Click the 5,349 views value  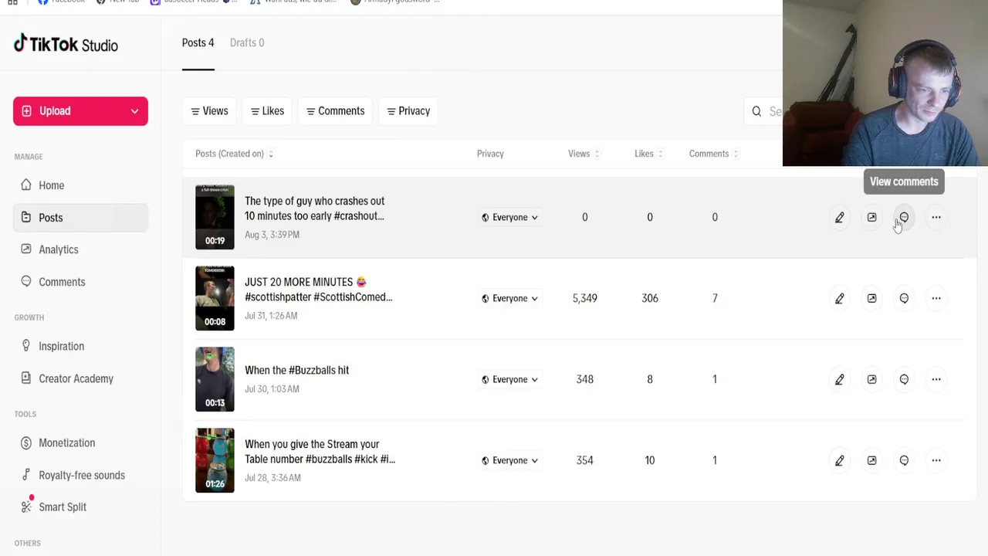(584, 298)
